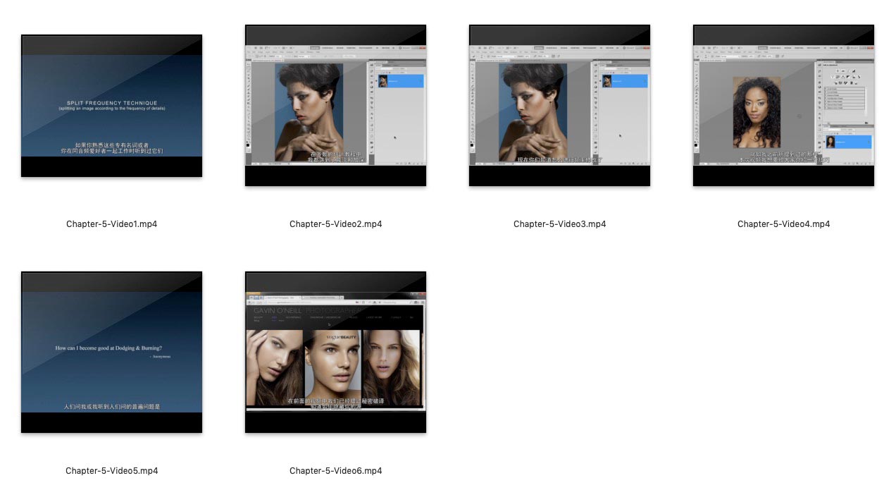Click the Chapter-5-Video5.mp4 file name label

pyautogui.click(x=111, y=470)
